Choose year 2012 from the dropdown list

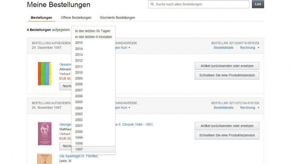[93, 61]
